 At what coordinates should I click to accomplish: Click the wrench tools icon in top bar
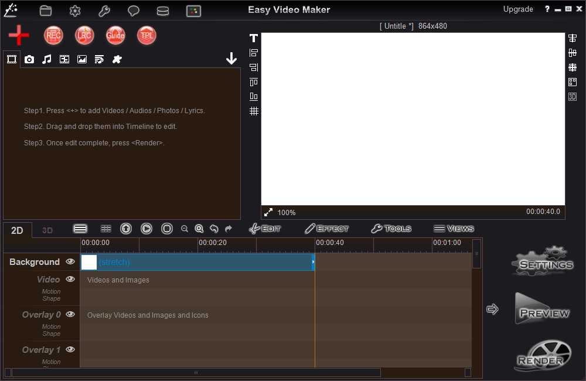[104, 11]
